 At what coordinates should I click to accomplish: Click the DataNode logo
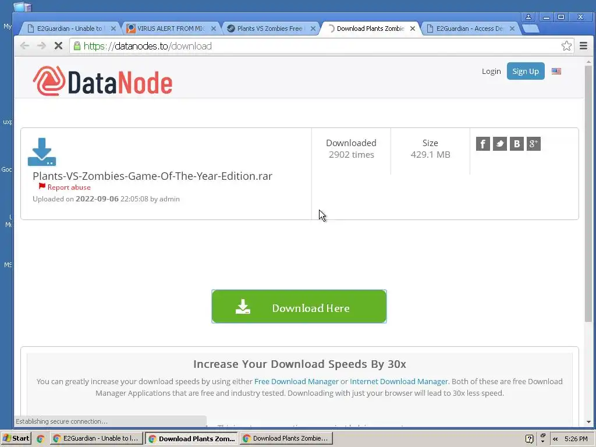click(102, 81)
